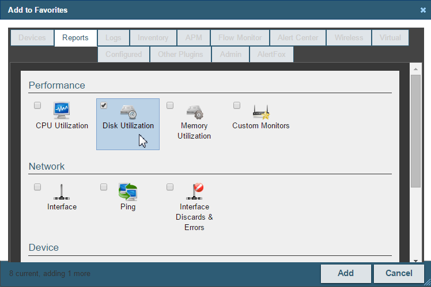Open the Flow Monitor tab
Image resolution: width=431 pixels, height=287 pixels.
[x=240, y=38]
